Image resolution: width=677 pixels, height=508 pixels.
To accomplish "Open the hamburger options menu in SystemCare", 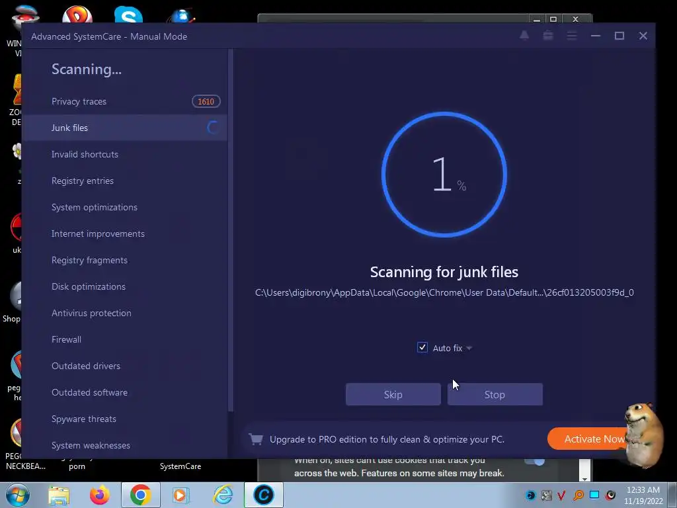I will (572, 36).
